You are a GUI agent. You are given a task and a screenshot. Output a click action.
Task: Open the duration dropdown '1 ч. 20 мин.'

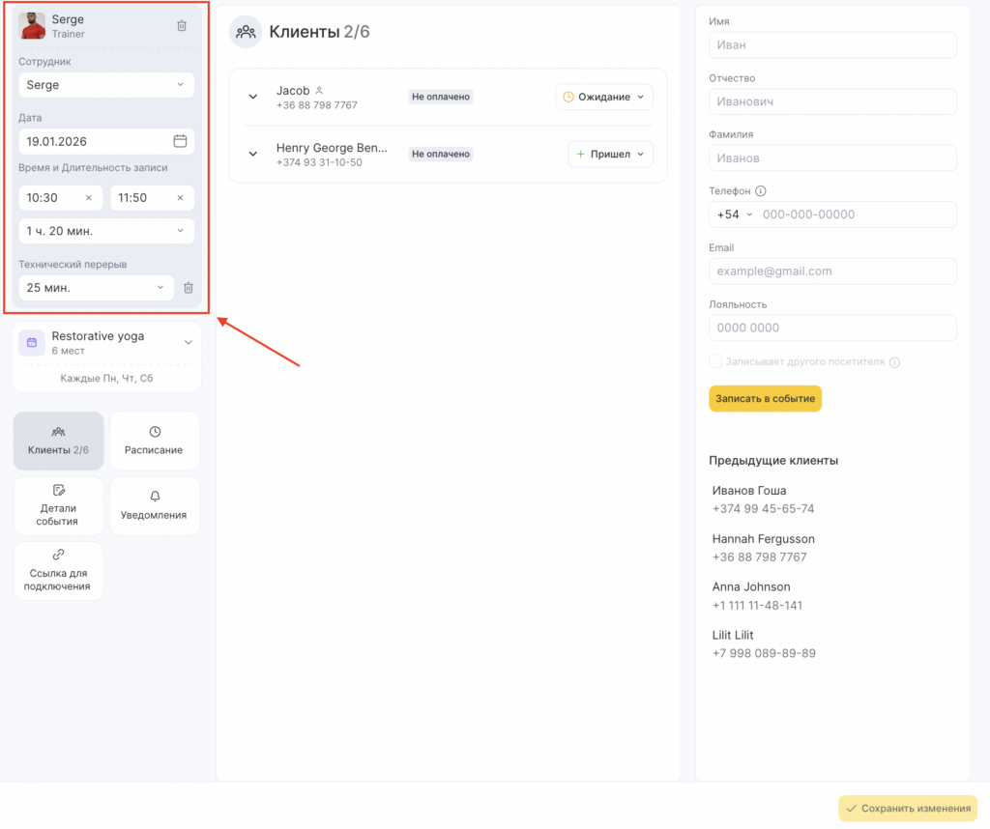tap(106, 232)
